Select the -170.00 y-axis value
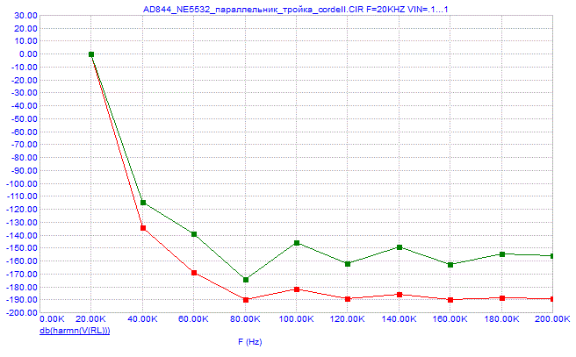Viewport: 576px width, 357px height. tap(22, 275)
